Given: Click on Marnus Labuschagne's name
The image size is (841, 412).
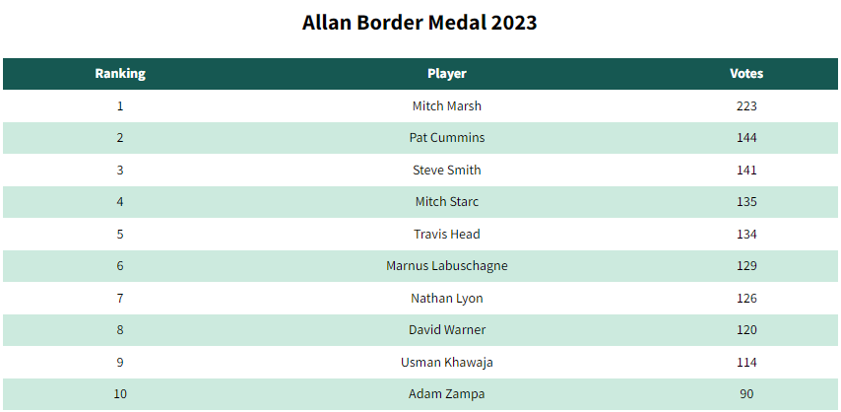Looking at the screenshot, I should pos(447,266).
